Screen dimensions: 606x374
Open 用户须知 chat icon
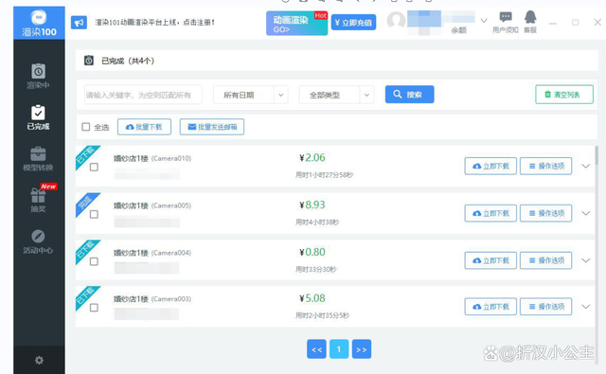coord(505,22)
